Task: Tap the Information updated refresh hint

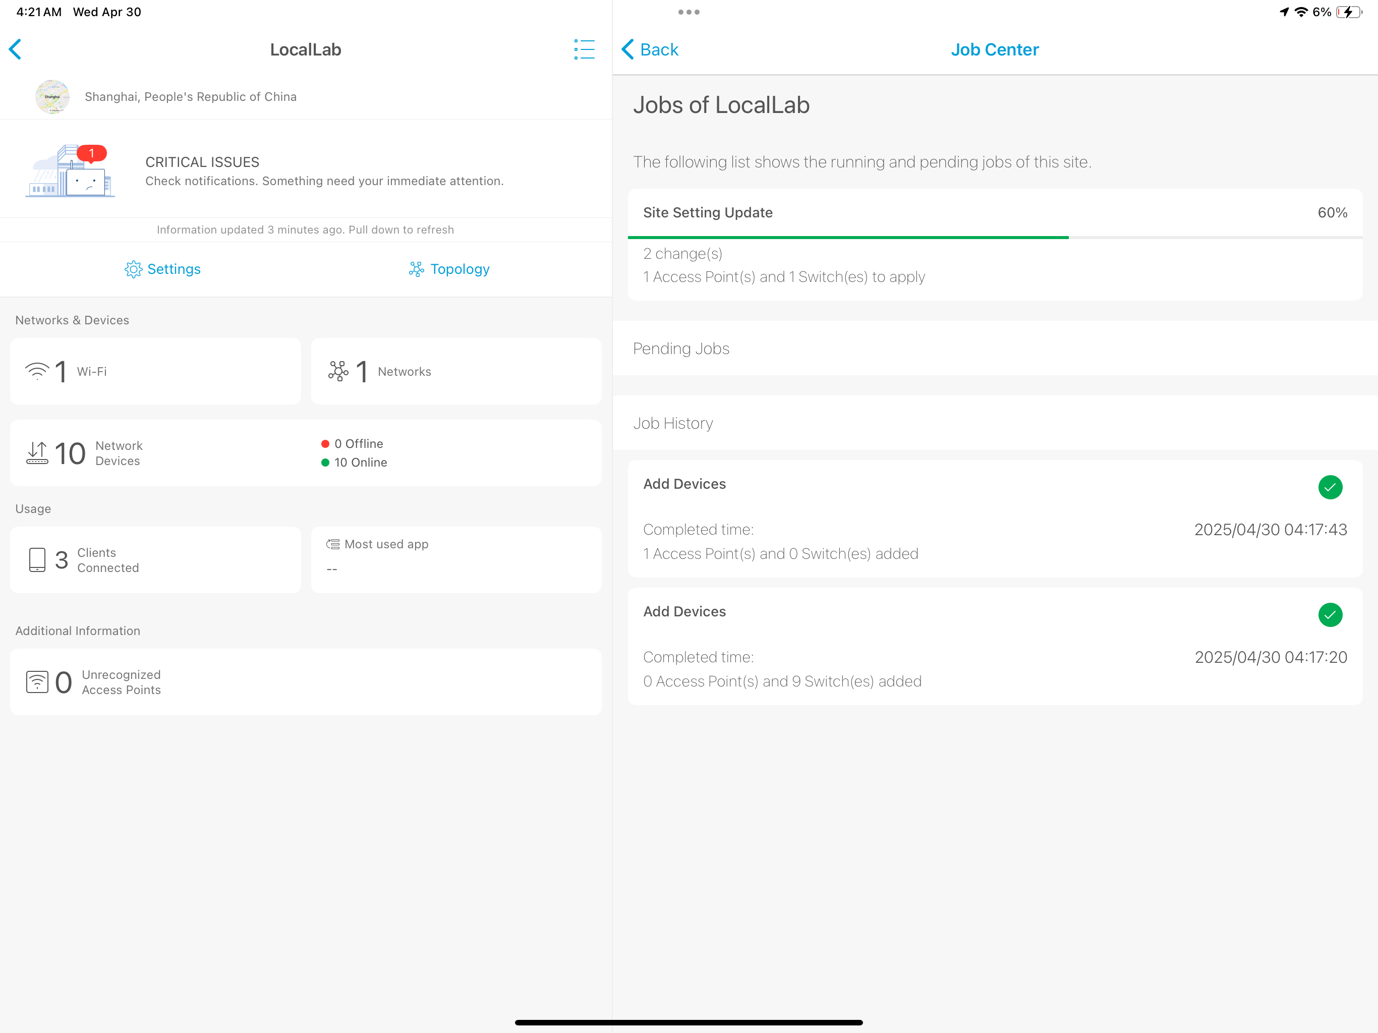Action: pyautogui.click(x=305, y=230)
